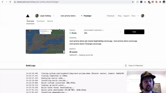
Task: Open Docs link in header
Action: [x=133, y=16]
